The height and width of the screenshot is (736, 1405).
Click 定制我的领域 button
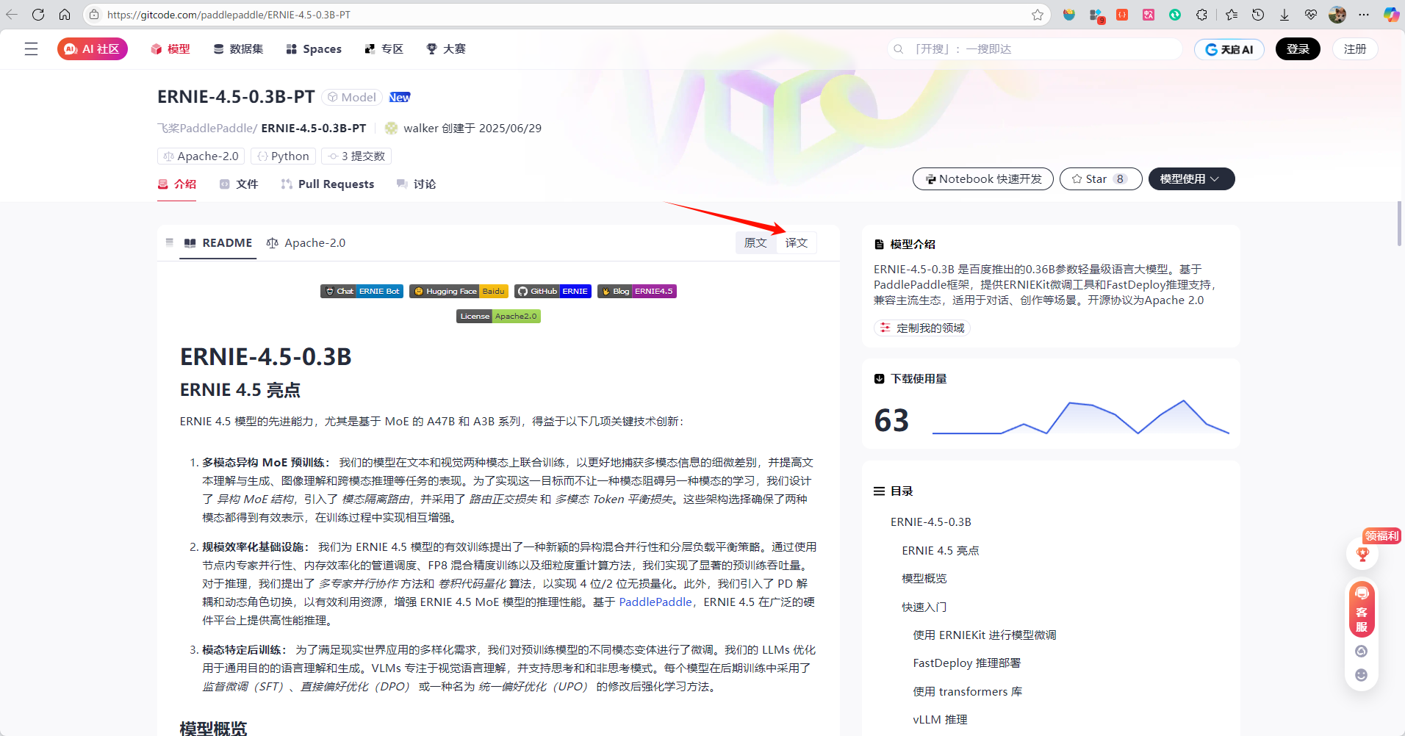[x=922, y=328]
